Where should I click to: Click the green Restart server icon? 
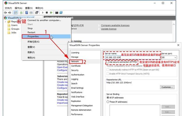coord(51,13)
